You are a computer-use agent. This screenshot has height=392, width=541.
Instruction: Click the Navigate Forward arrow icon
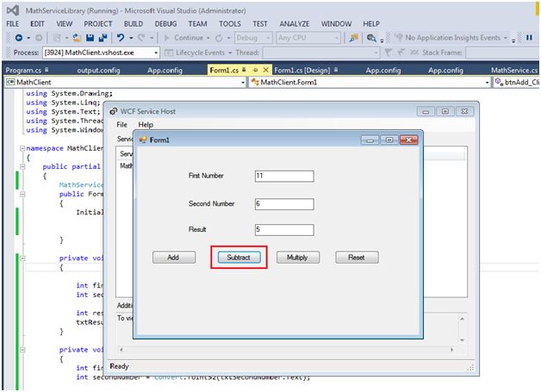click(x=39, y=38)
